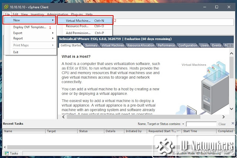
Task: Open the File menu
Action: point(7,14)
